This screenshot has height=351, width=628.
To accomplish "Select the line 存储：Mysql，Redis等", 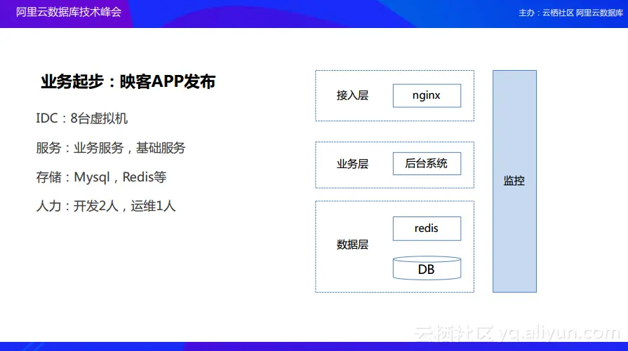I will pyautogui.click(x=101, y=177).
